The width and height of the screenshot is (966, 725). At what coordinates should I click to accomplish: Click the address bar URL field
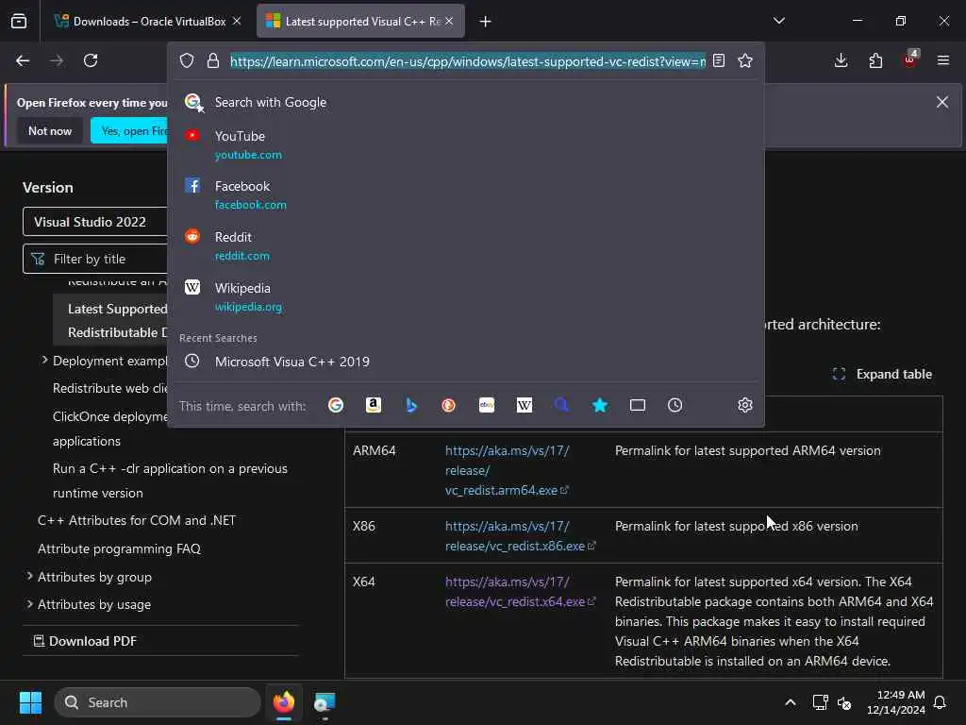pos(468,61)
